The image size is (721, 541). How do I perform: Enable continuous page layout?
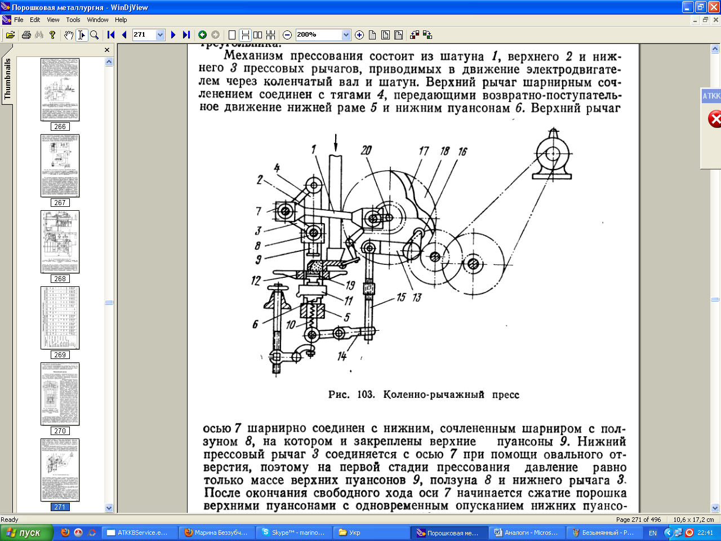(245, 35)
